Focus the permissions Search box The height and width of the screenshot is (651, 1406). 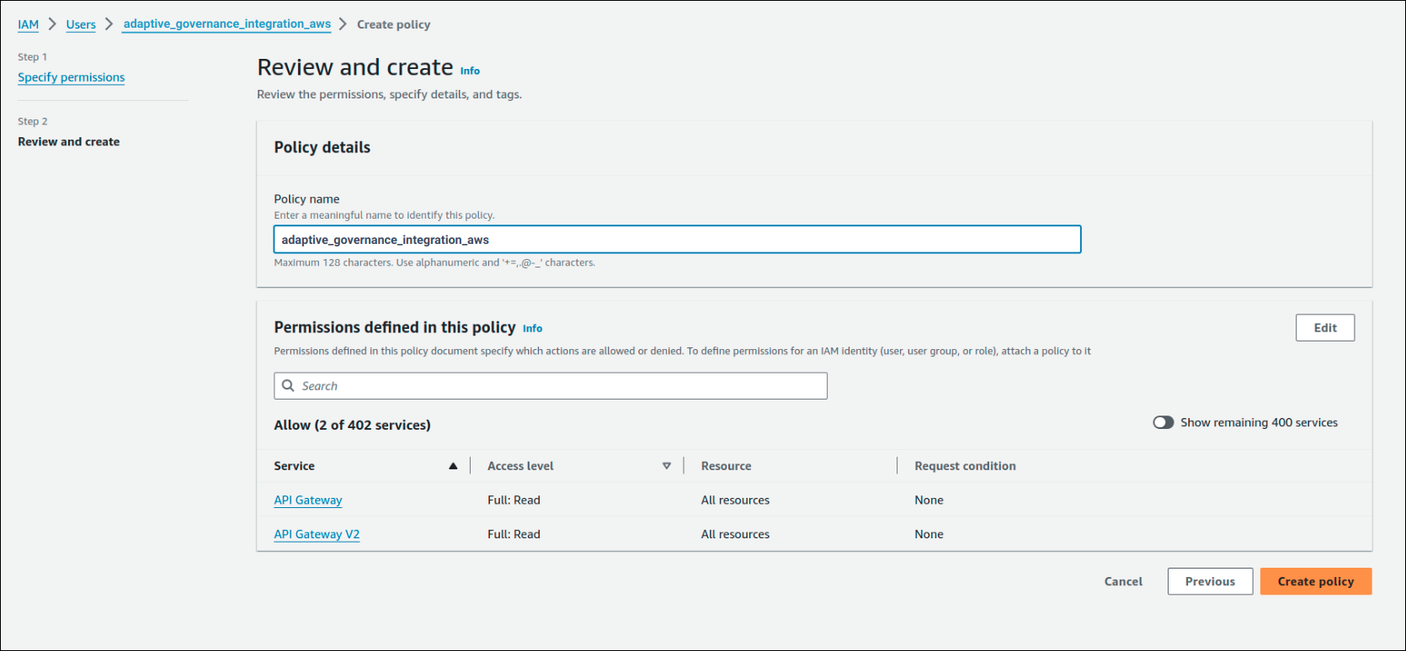click(556, 386)
